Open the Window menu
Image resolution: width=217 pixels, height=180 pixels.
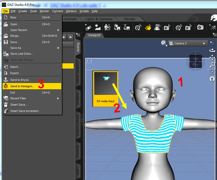coord(71,11)
